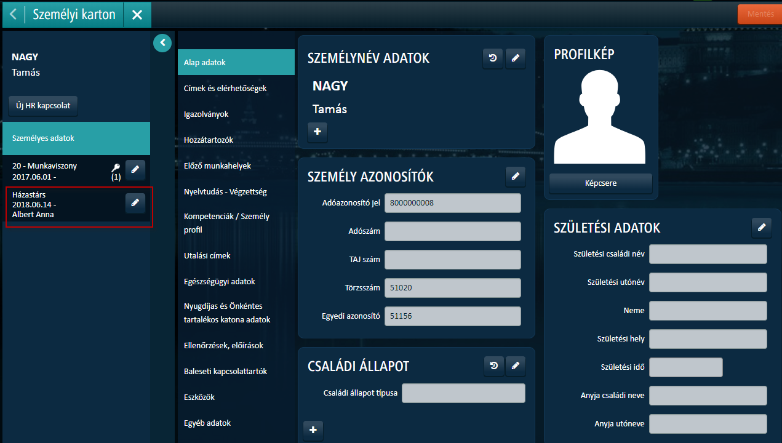This screenshot has width=782, height=443.
Task: Click the back arrow beside Személyi karton
Action: tap(13, 15)
